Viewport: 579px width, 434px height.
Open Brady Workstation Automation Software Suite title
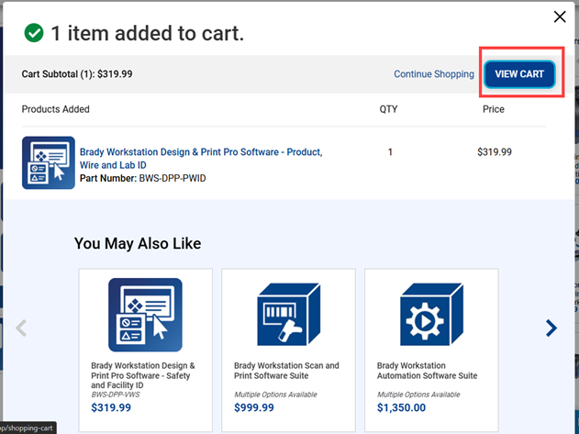pyautogui.click(x=427, y=371)
